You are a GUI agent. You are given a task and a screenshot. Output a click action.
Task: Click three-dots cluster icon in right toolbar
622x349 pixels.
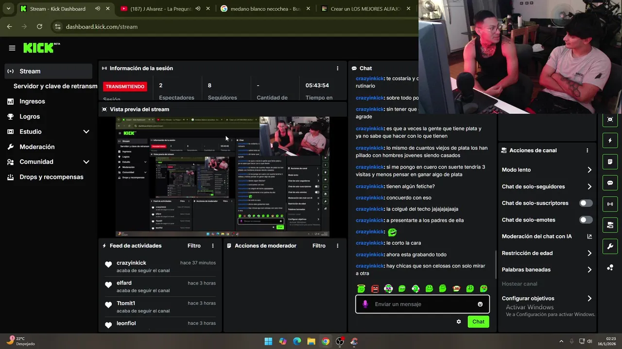610,268
